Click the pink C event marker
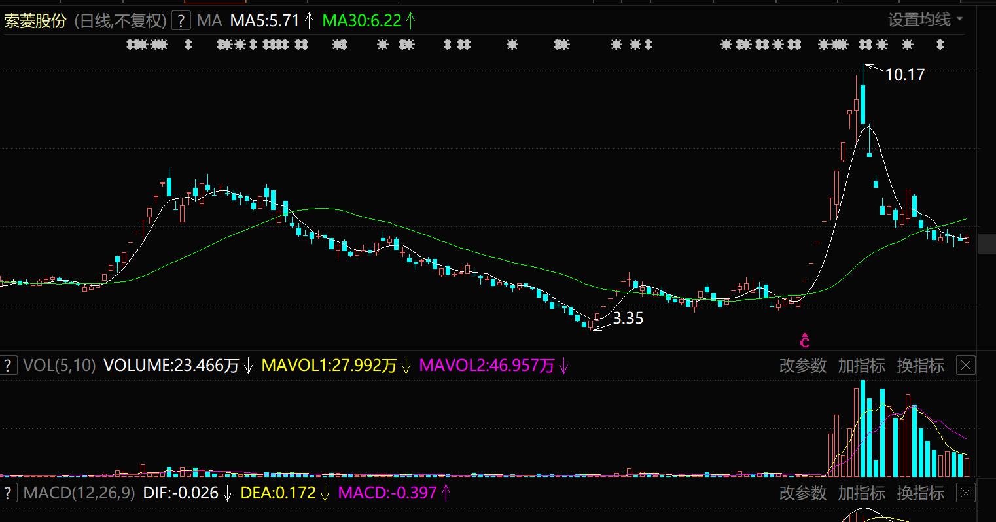Image resolution: width=996 pixels, height=522 pixels. [805, 341]
